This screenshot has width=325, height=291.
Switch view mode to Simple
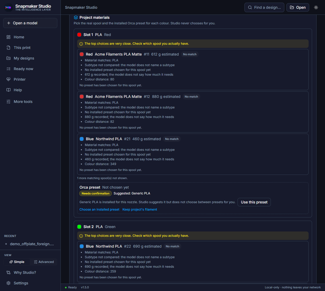(x=17, y=262)
